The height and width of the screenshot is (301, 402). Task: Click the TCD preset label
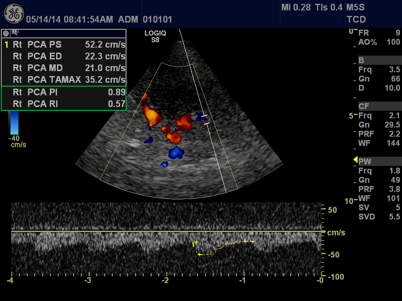[356, 19]
